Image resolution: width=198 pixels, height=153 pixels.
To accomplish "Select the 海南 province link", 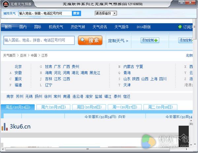I will click(x=49, y=73).
